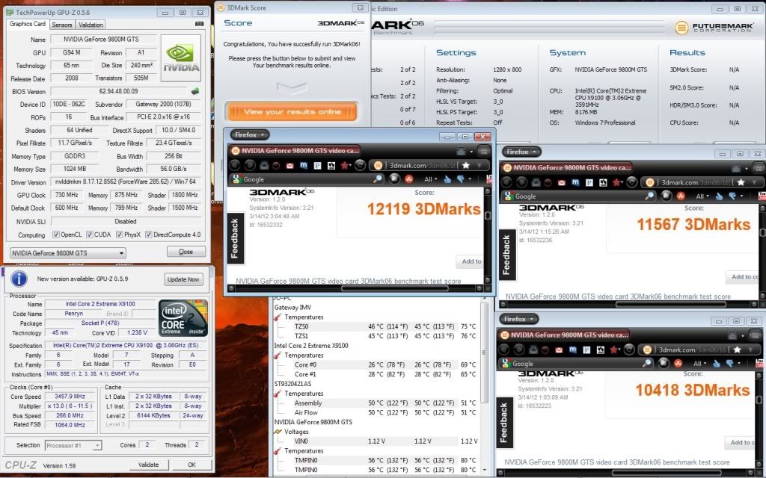The image size is (766, 478).
Task: Click the home icon in the 11567 Firefox window
Action: click(536, 182)
